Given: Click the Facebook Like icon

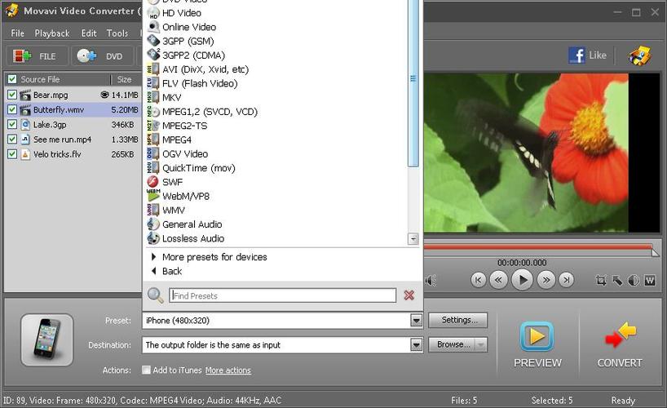Looking at the screenshot, I should 576,55.
